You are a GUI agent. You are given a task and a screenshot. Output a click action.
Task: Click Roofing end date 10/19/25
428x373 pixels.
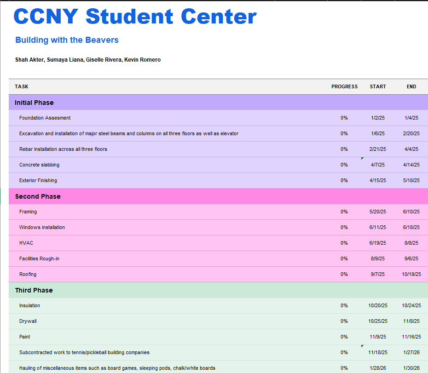pos(411,274)
